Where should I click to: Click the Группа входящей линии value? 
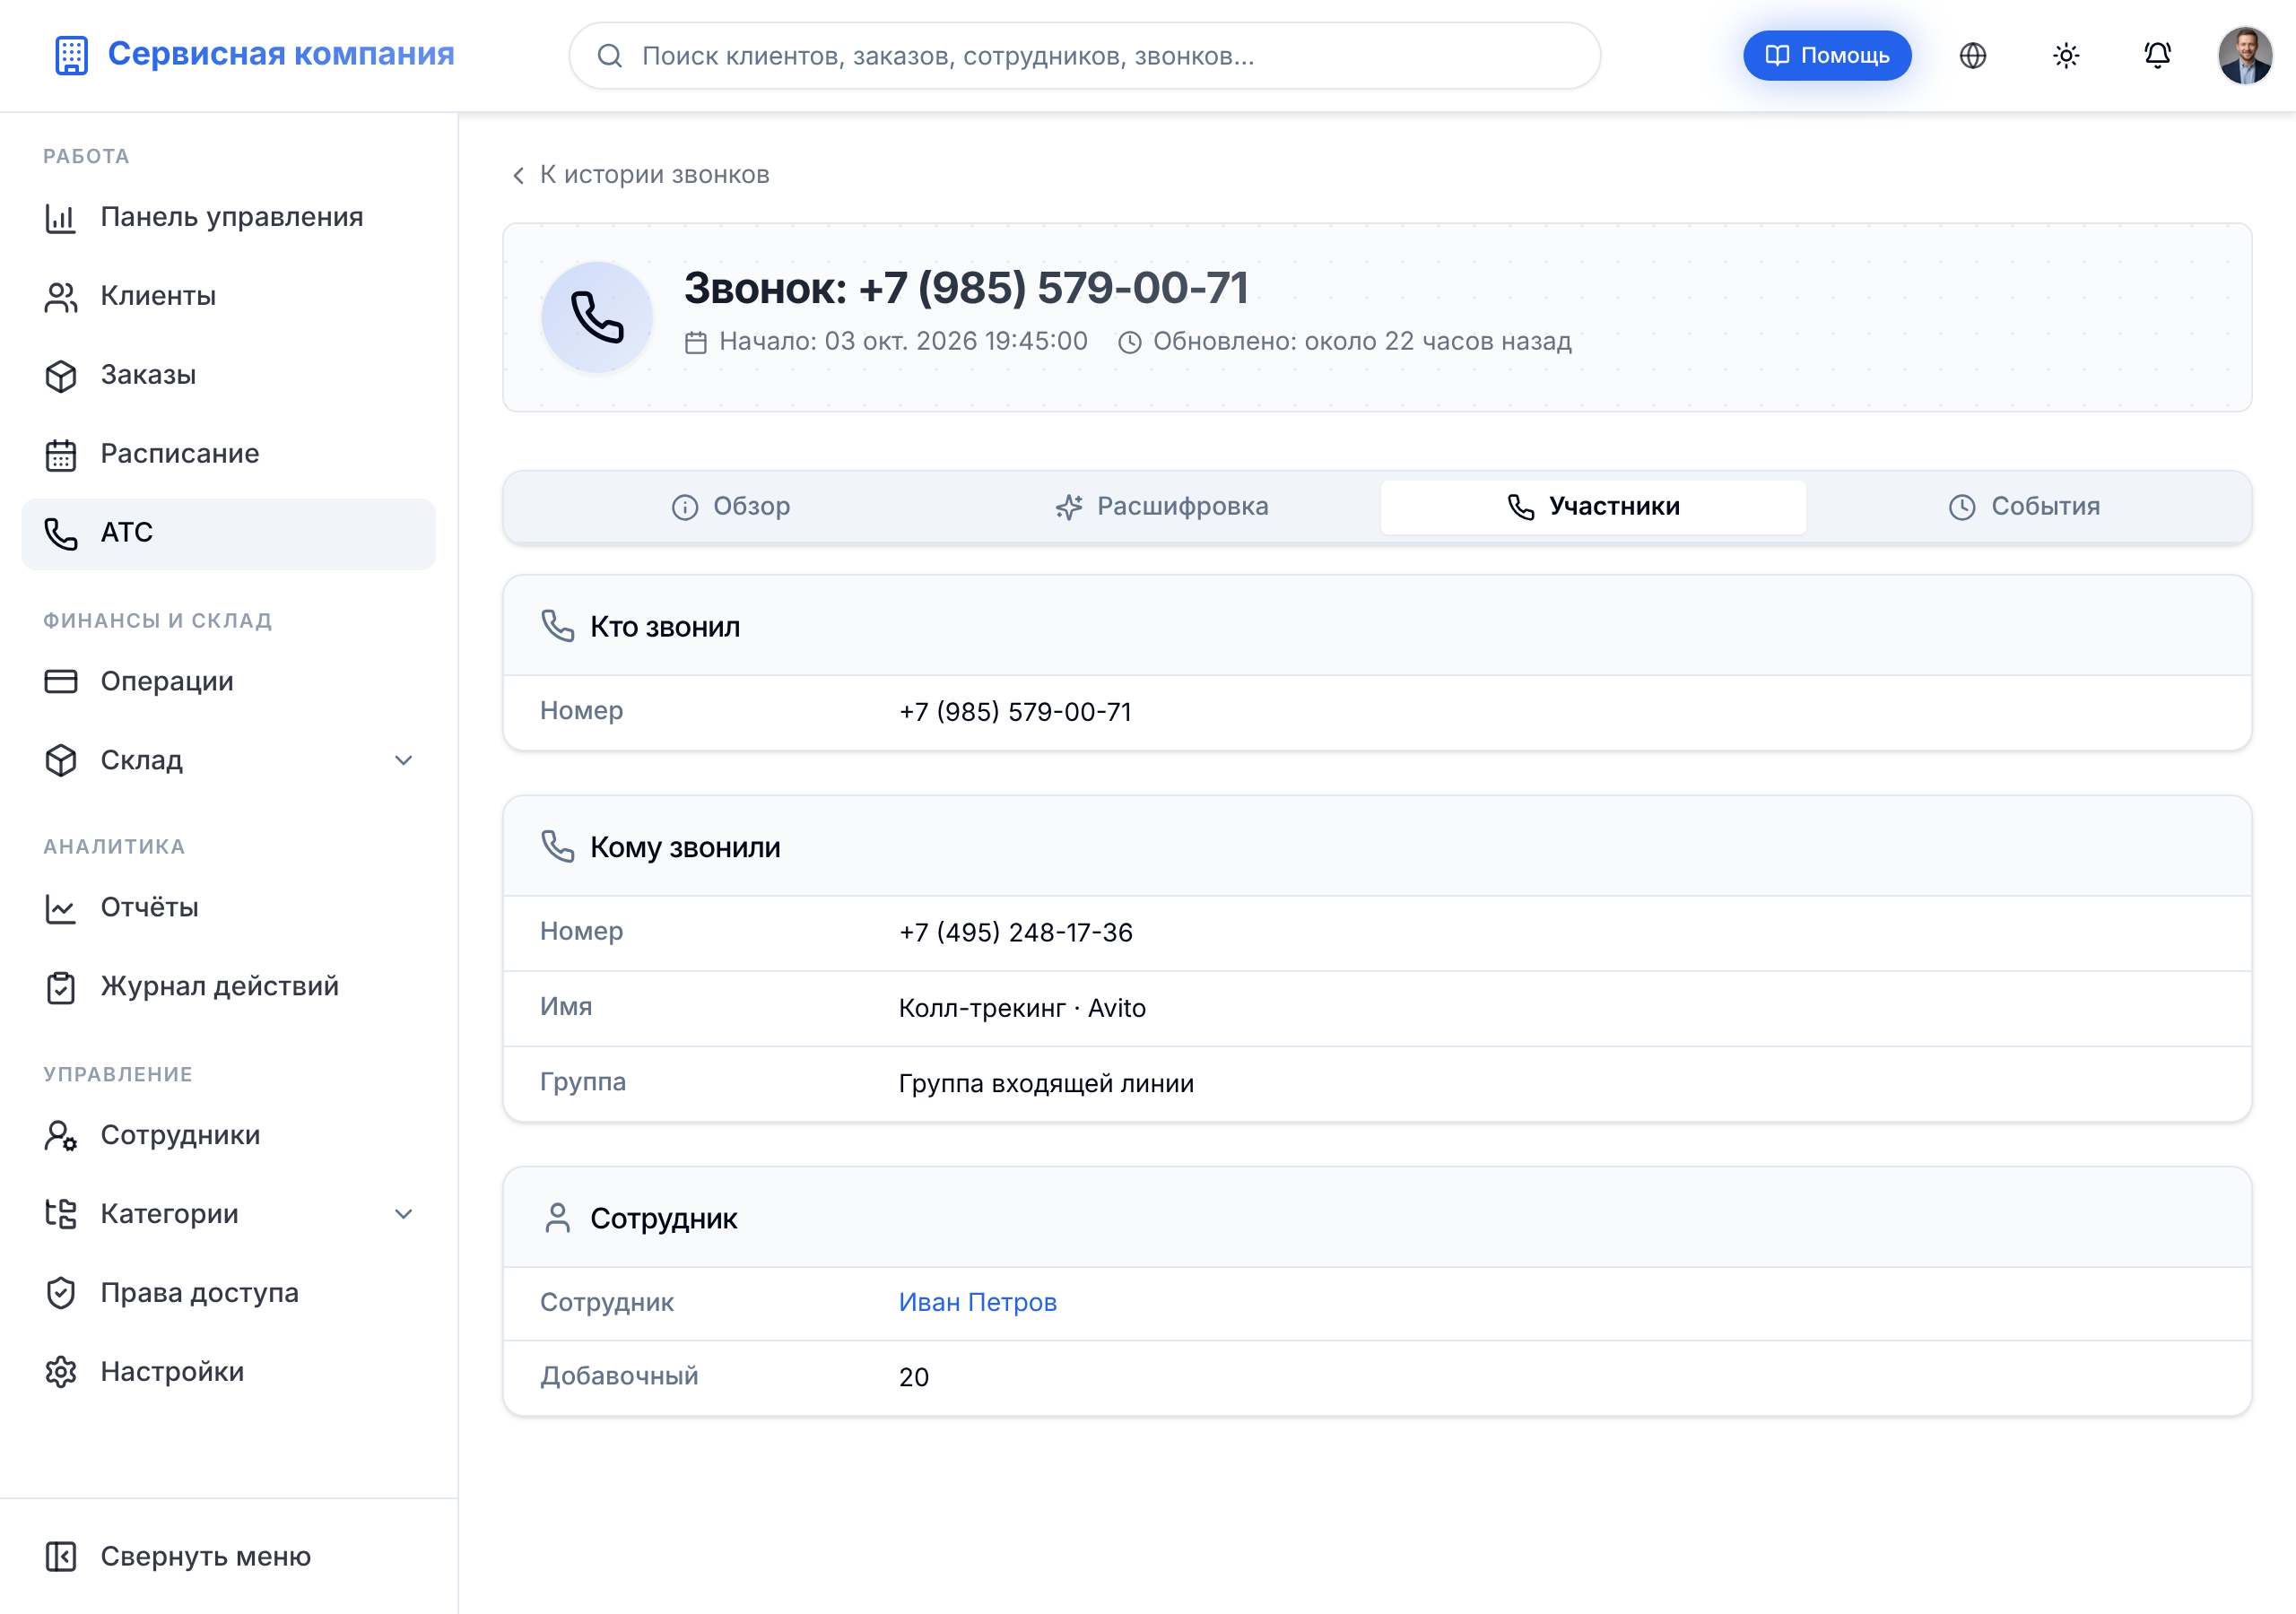click(1046, 1083)
